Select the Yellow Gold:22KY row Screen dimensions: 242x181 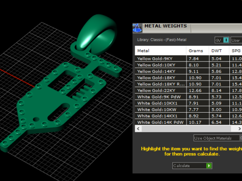tap(189, 90)
